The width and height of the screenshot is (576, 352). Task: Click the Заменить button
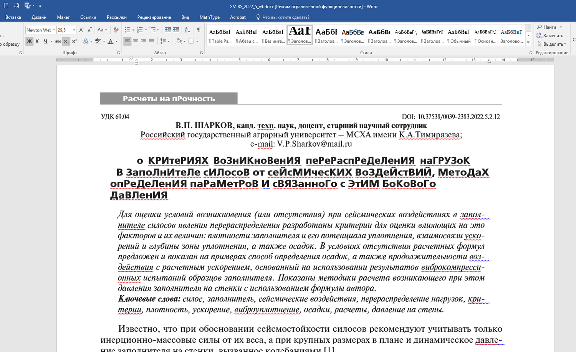pos(553,36)
